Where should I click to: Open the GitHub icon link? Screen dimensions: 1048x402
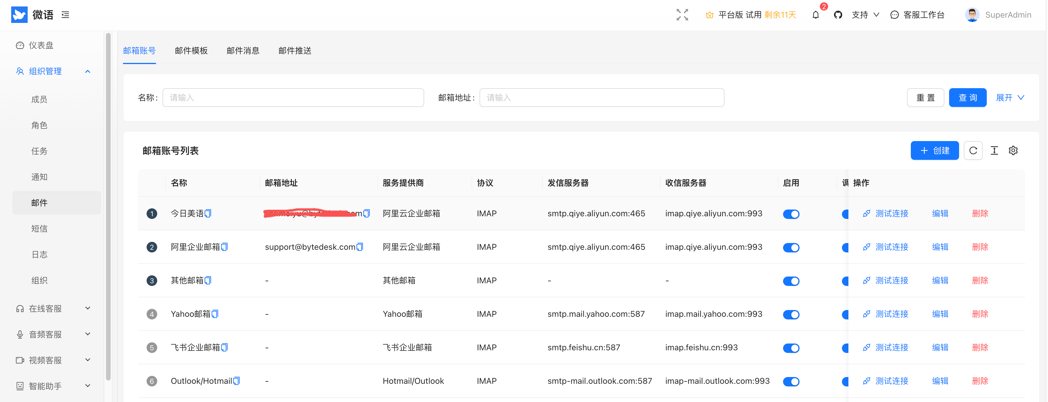click(x=838, y=15)
